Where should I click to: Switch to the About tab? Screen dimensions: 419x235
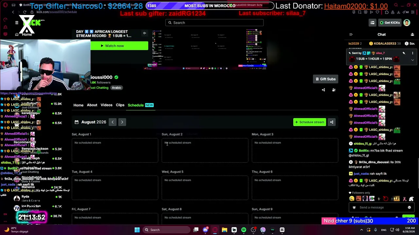(92, 105)
